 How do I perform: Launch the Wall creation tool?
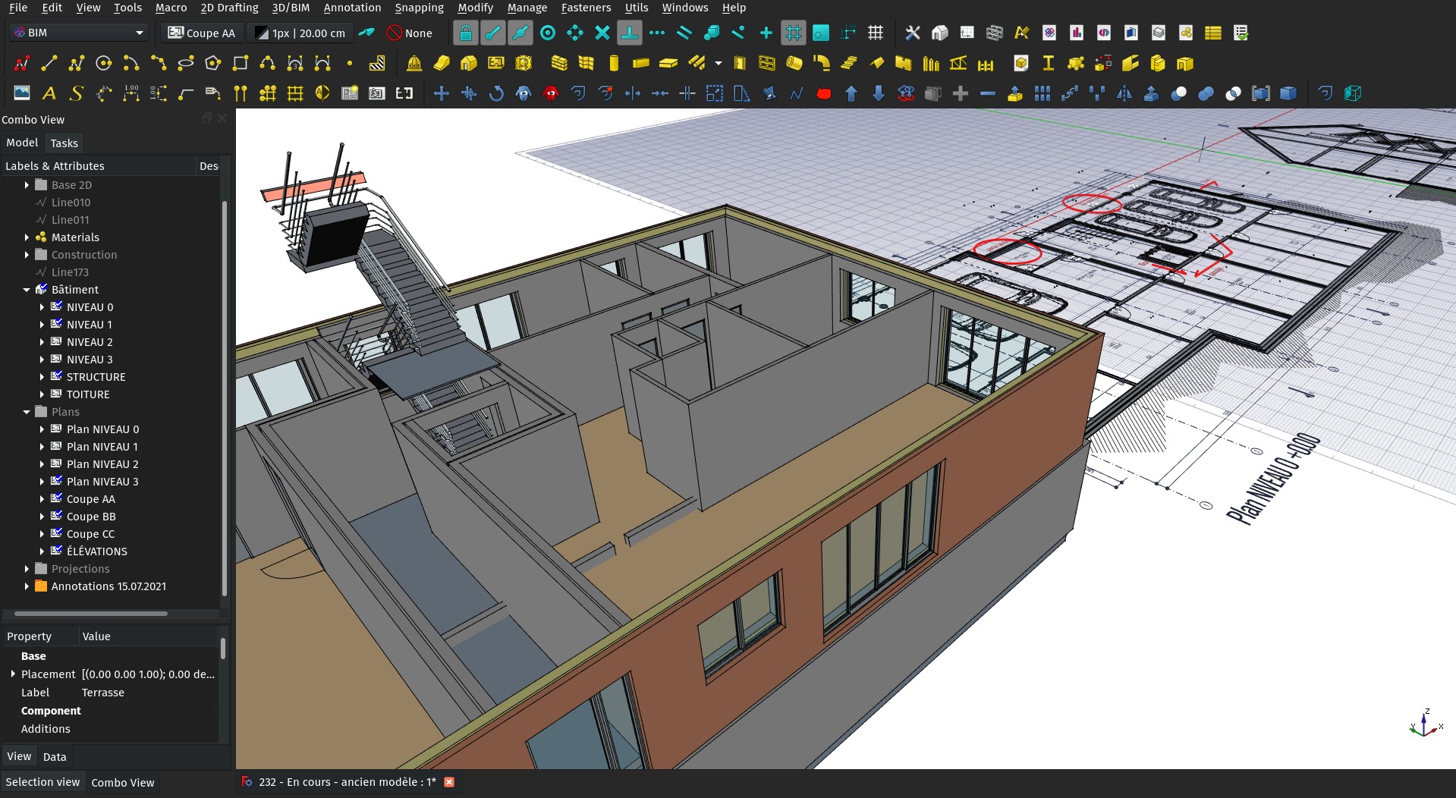(559, 64)
